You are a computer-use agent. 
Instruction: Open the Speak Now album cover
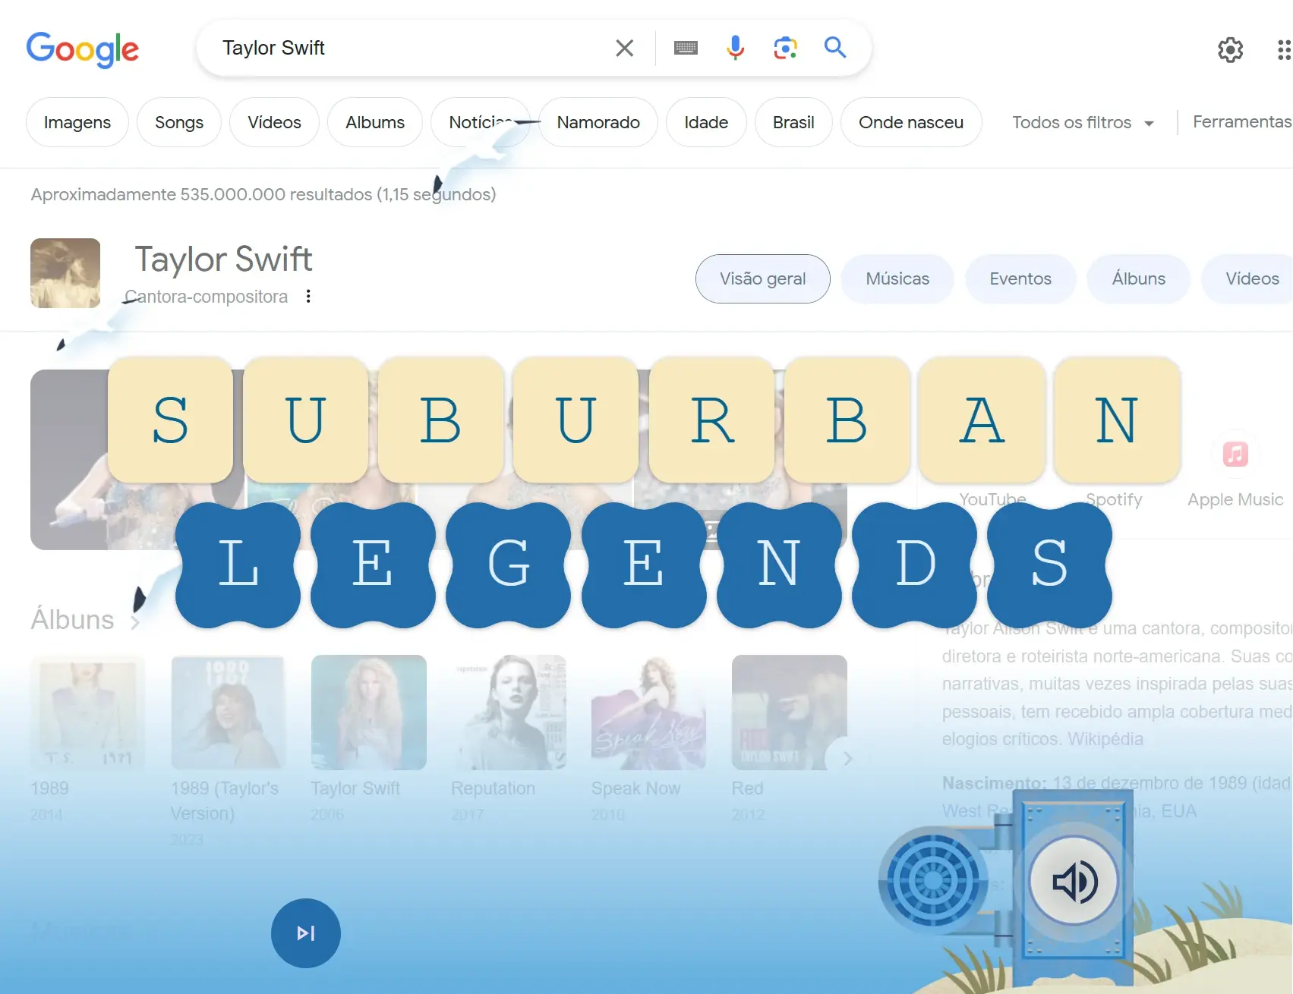click(649, 712)
